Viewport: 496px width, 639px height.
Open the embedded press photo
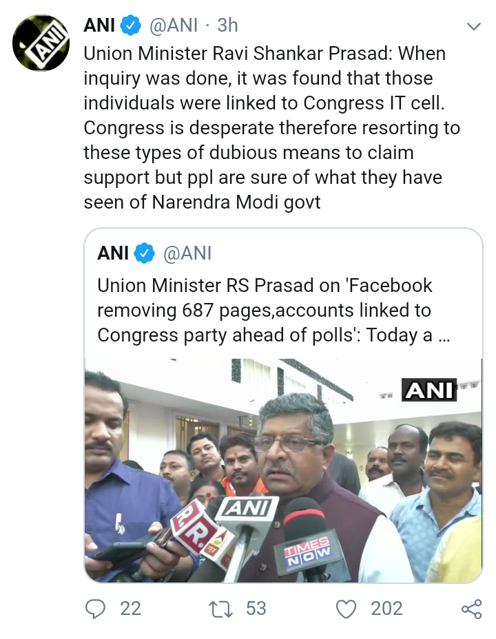283,470
